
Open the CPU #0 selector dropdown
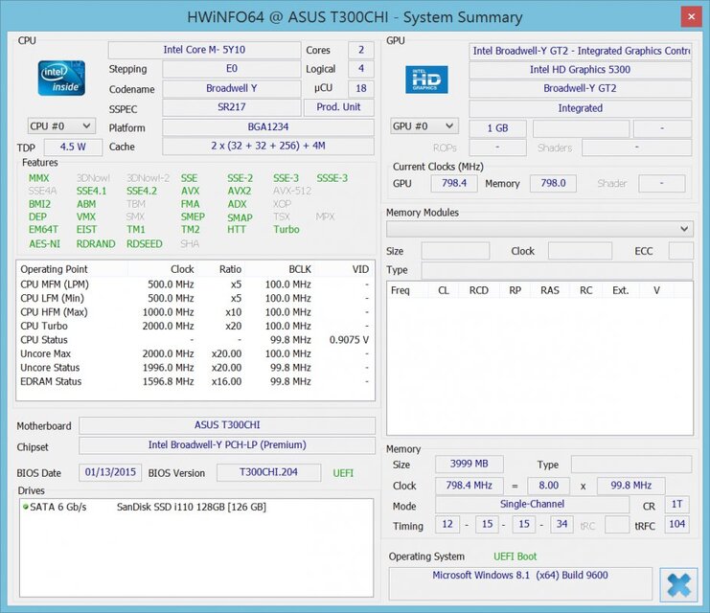pyautogui.click(x=61, y=125)
